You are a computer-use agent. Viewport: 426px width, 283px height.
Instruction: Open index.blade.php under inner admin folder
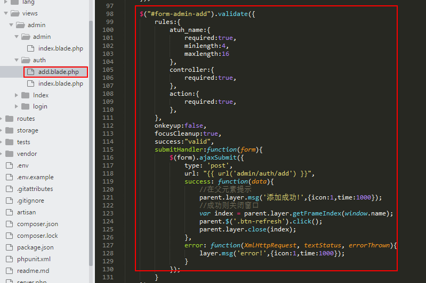coord(60,48)
